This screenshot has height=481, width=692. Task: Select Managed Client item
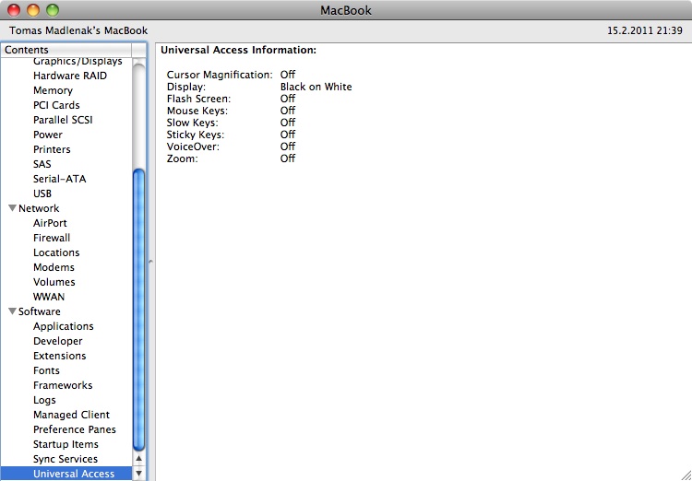(x=71, y=415)
